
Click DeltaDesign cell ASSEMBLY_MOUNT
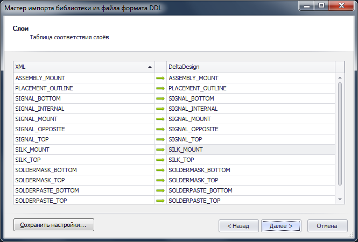coord(251,78)
